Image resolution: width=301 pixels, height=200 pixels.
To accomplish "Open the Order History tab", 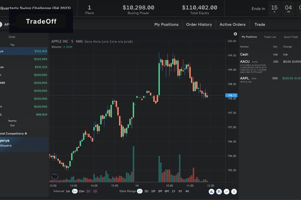I will [199, 24].
